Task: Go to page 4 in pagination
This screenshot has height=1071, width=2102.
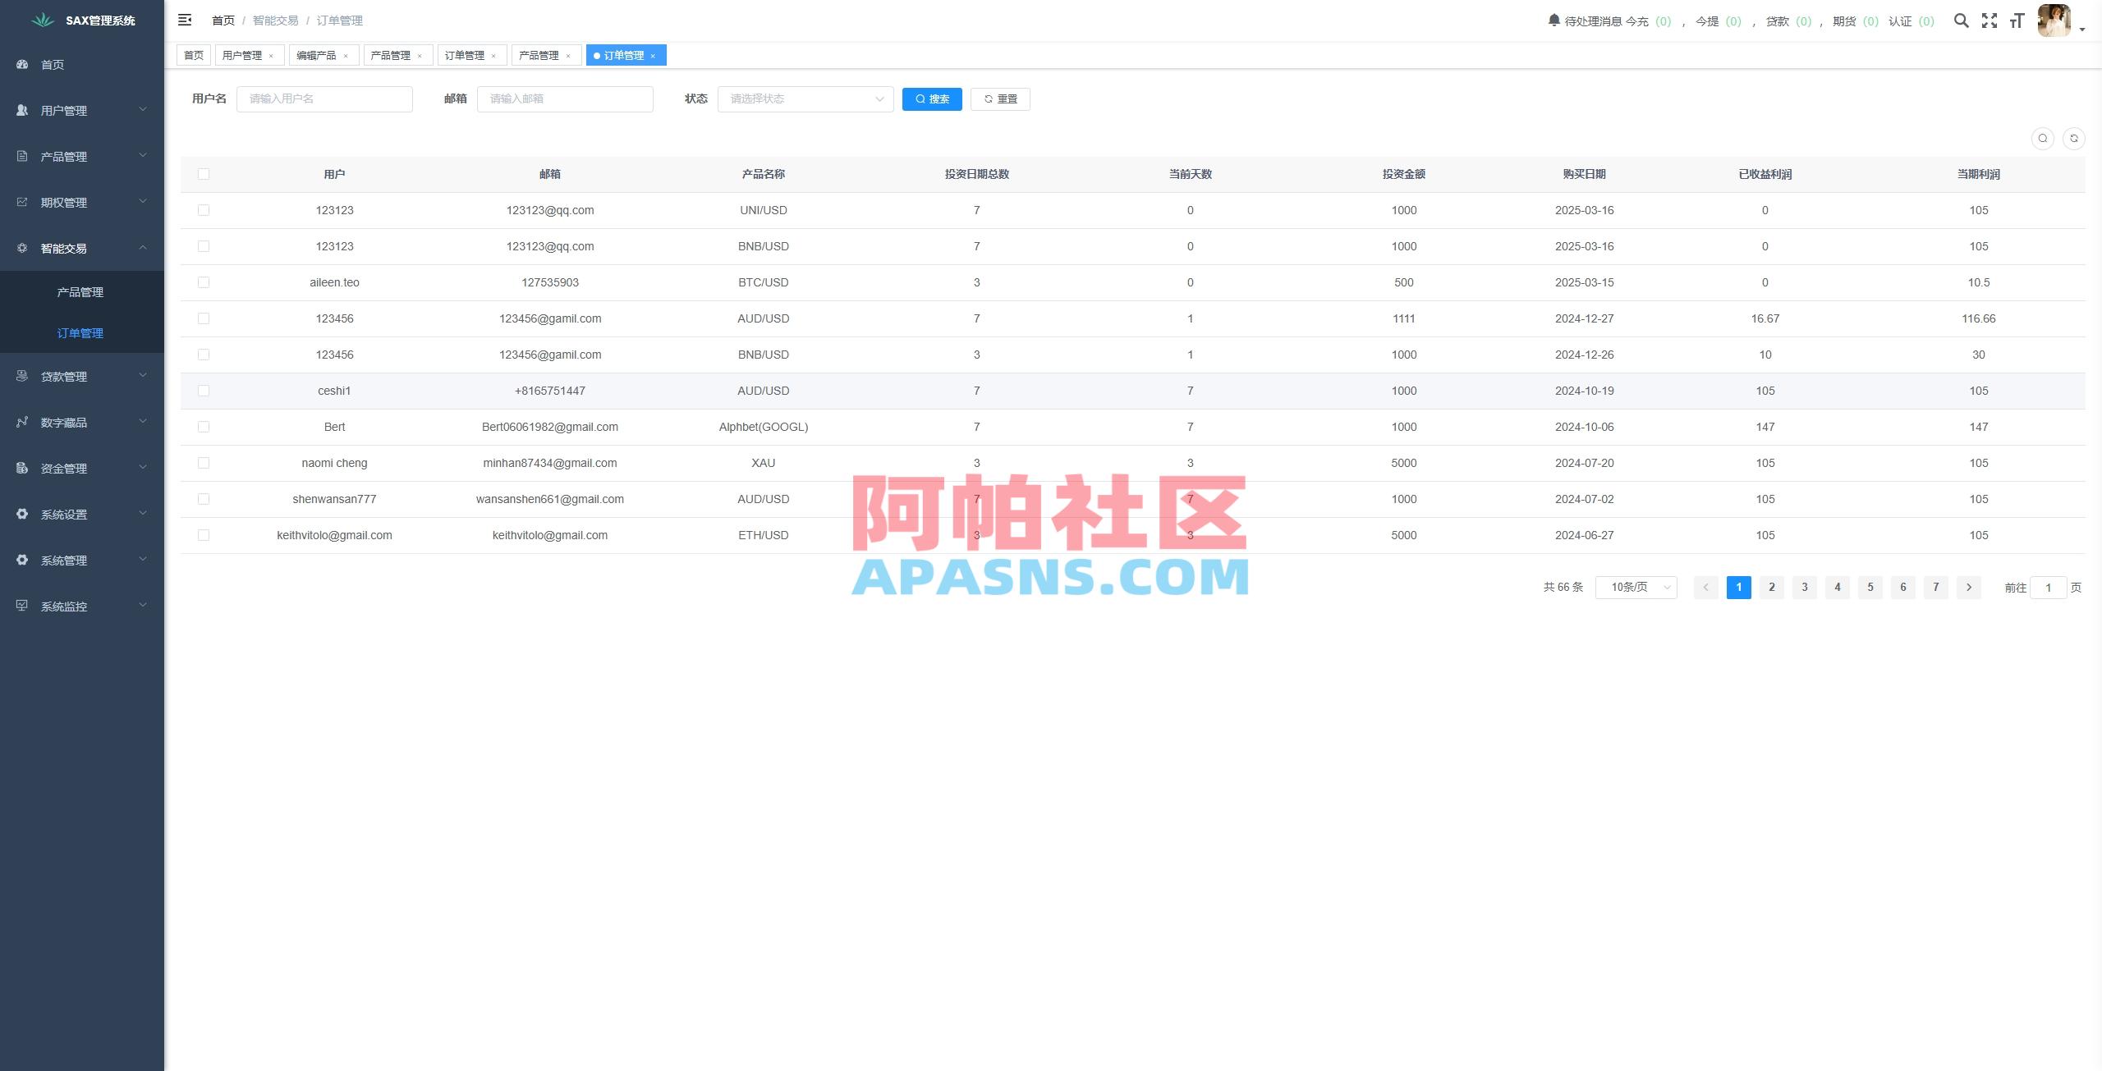Action: point(1838,587)
